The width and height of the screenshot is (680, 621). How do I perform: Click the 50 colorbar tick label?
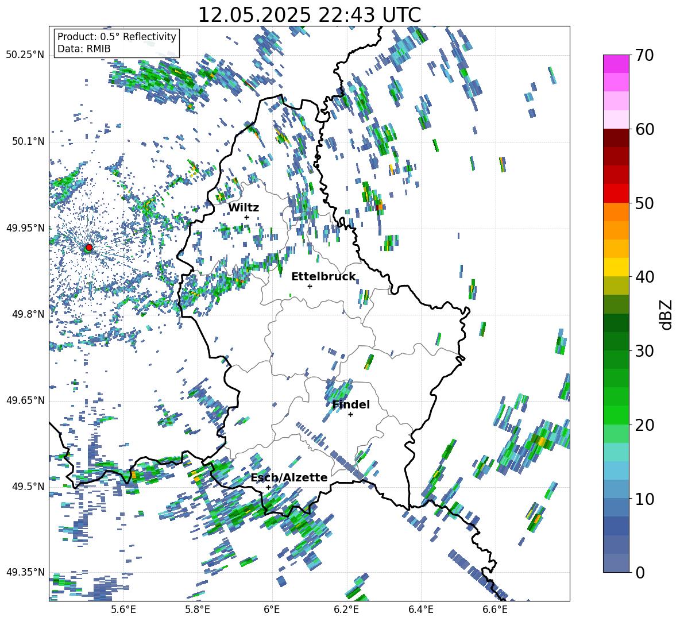pyautogui.click(x=644, y=203)
